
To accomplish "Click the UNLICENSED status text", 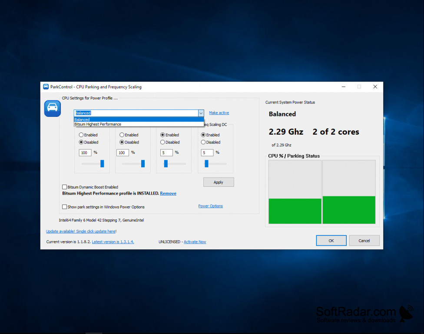I will (169, 242).
